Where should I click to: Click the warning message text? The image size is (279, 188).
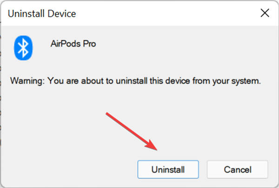point(135,81)
